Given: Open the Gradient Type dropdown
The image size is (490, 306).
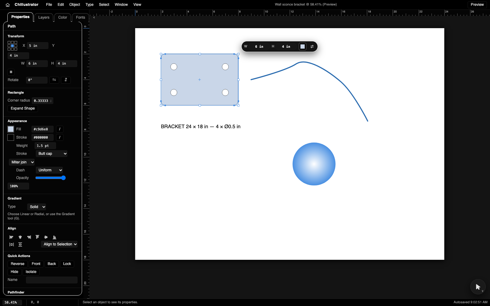Looking at the screenshot, I should 36,207.
